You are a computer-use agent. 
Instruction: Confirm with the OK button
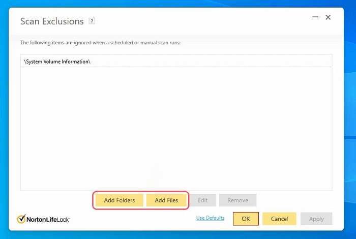246,219
